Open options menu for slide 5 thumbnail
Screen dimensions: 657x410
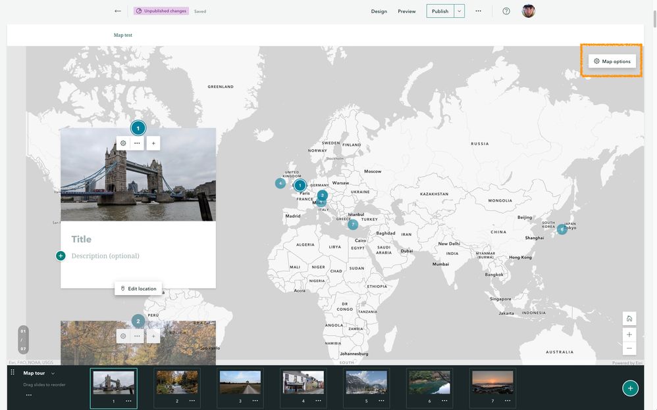tap(382, 401)
